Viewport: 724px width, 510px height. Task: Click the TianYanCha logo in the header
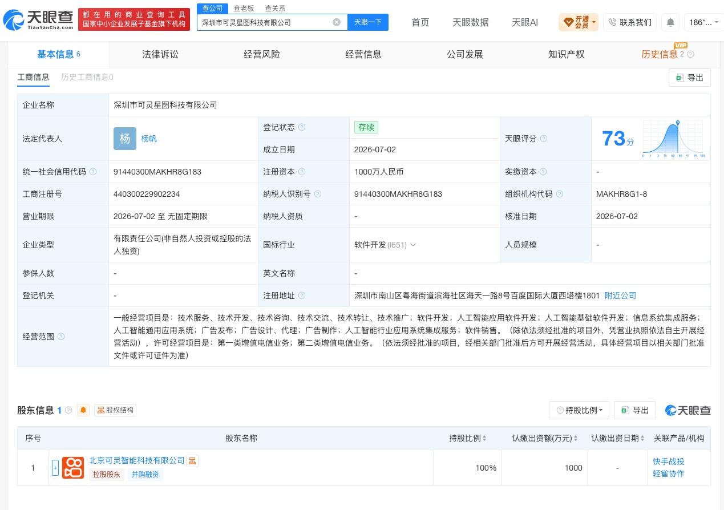coord(39,20)
